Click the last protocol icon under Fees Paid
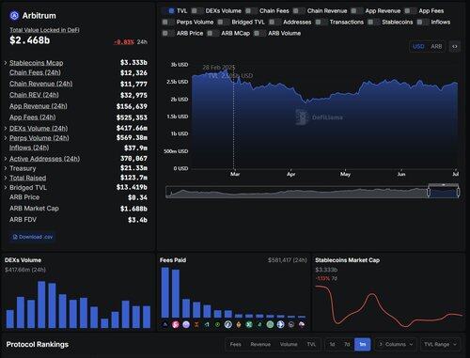Screen dimensions: 470x358 click(x=302, y=324)
